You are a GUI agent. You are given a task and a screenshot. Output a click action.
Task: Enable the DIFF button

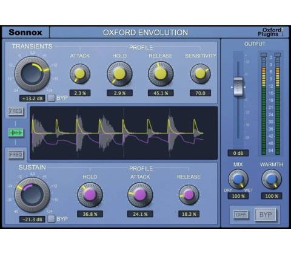coord(241,215)
